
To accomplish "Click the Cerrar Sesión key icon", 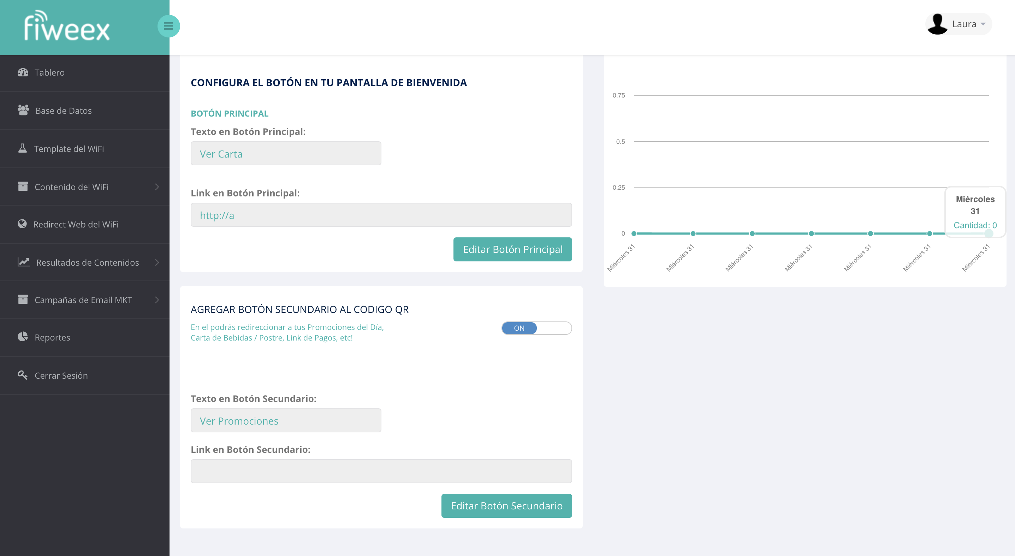I will pyautogui.click(x=23, y=375).
